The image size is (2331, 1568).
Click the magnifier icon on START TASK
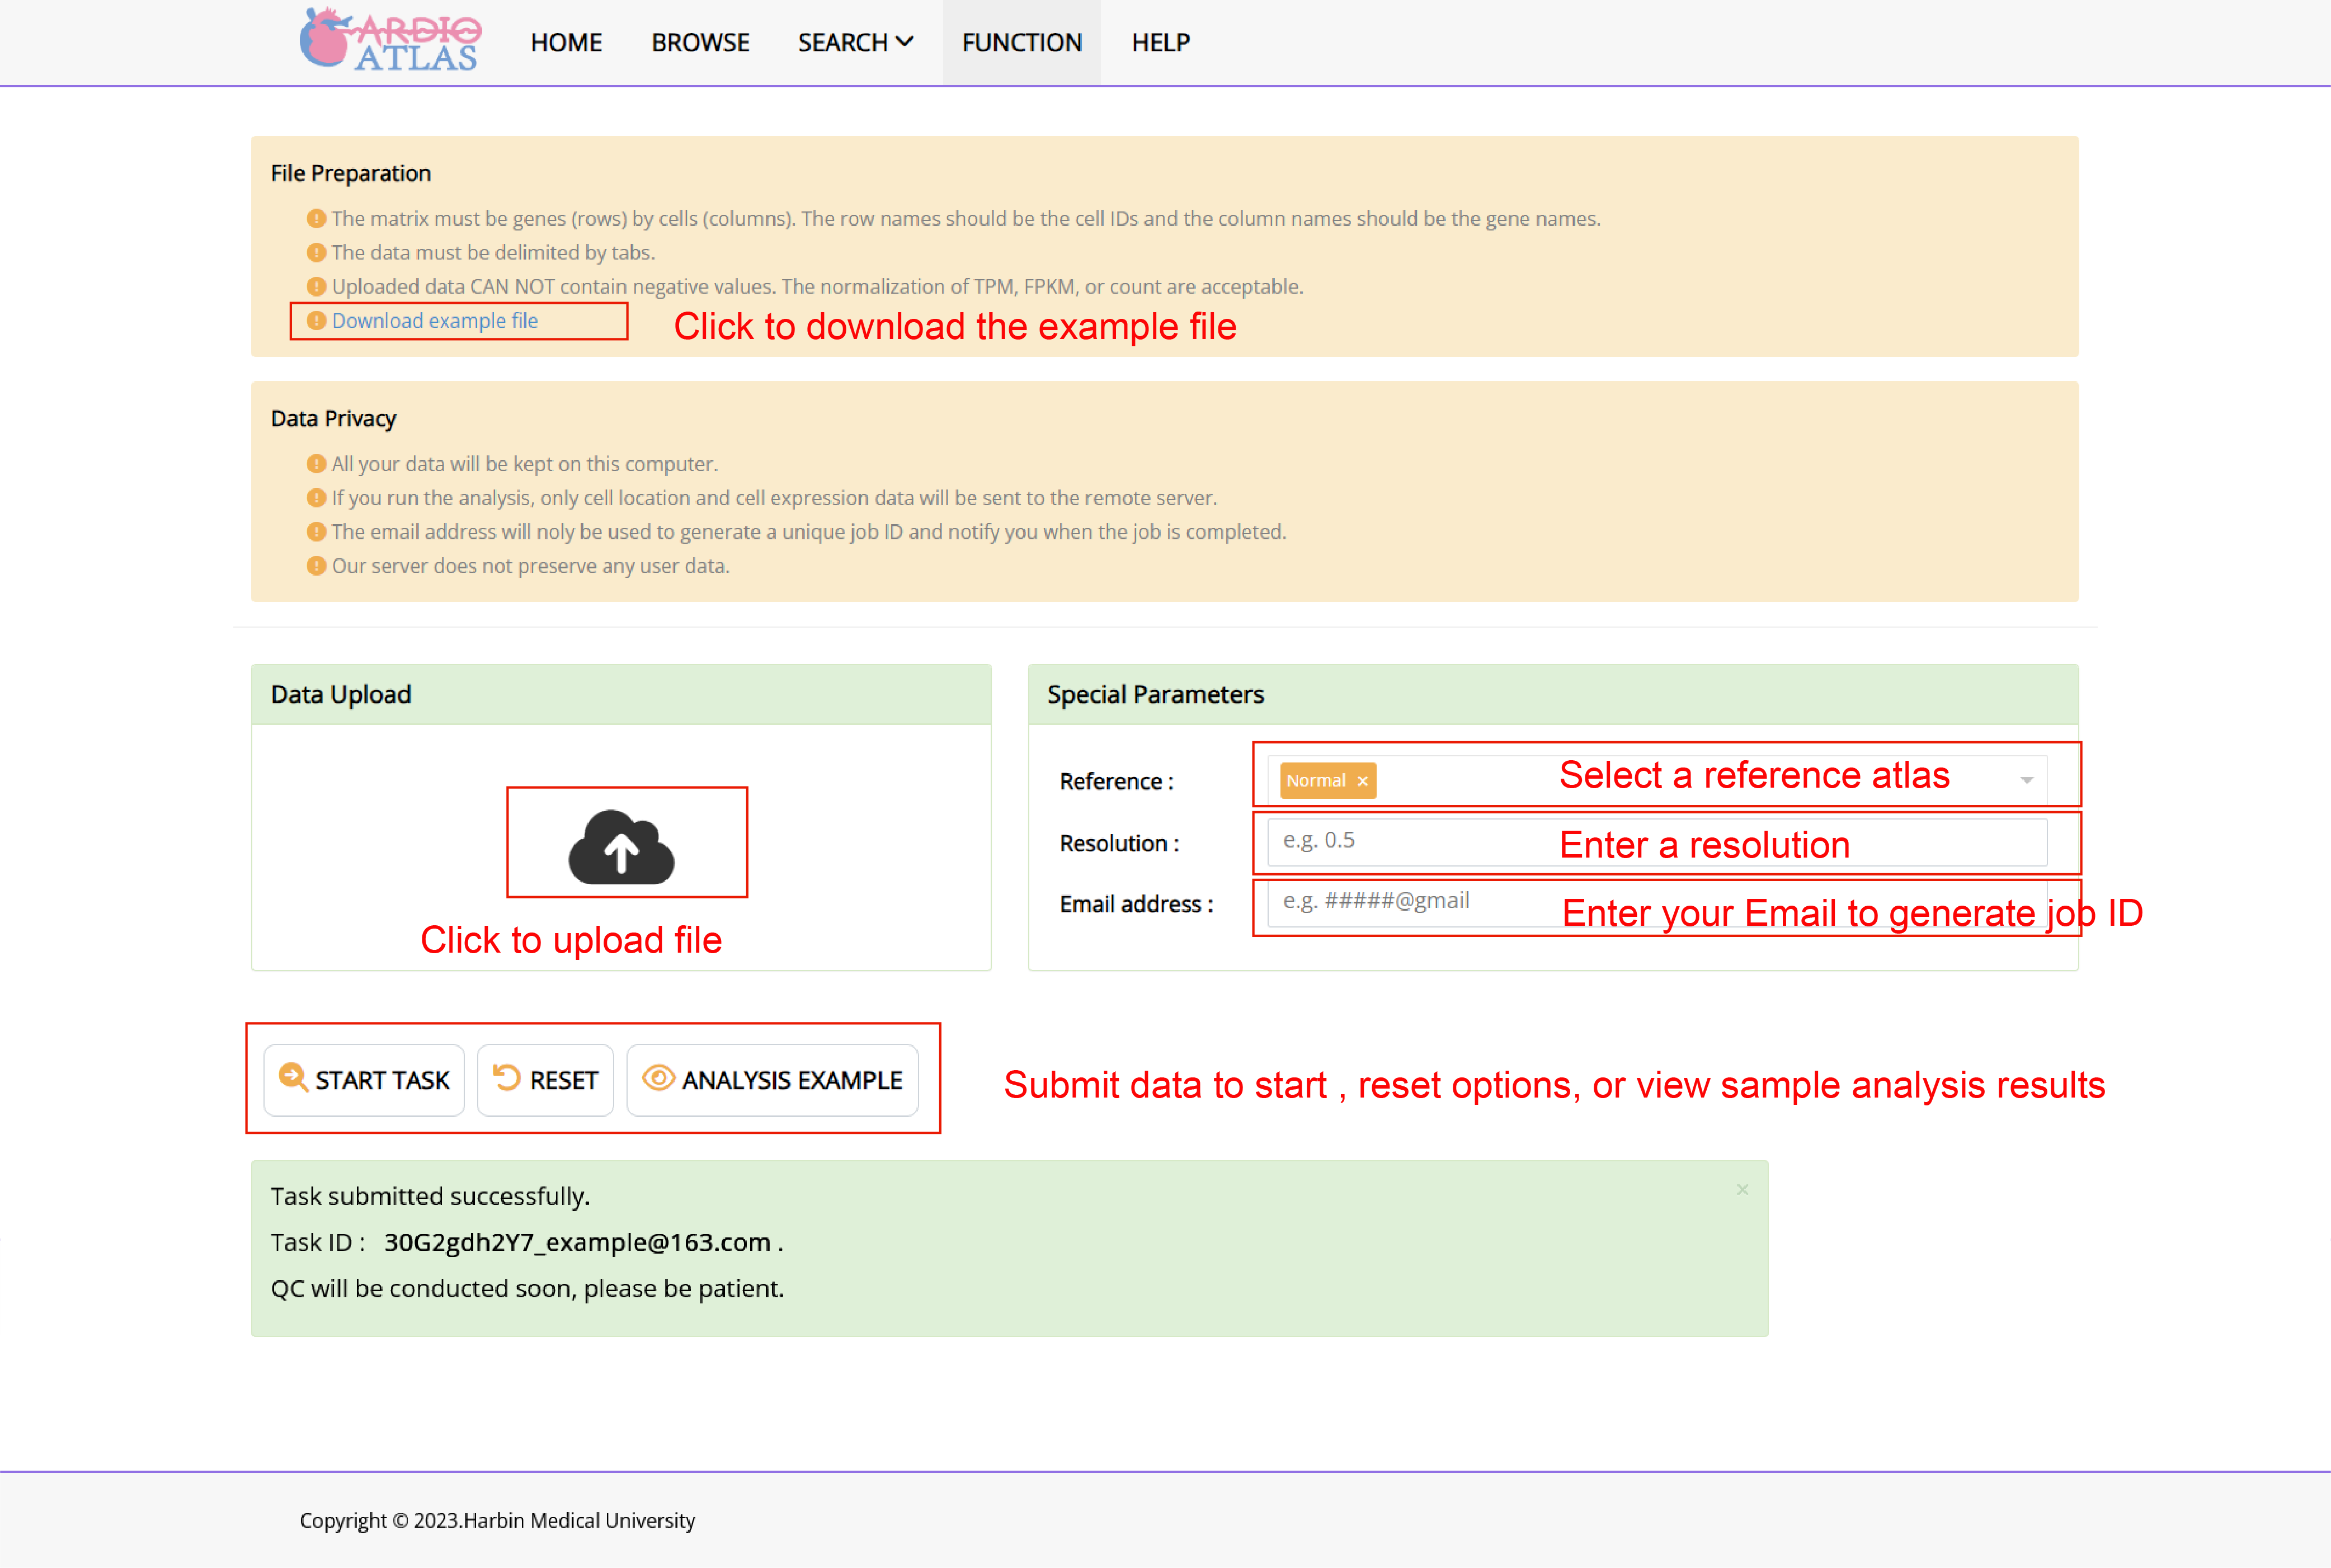tap(292, 1077)
